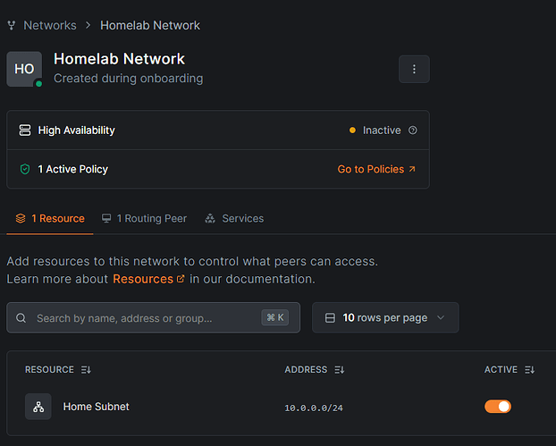Go to Networks in the breadcrumb
The image size is (556, 446).
pyautogui.click(x=49, y=25)
